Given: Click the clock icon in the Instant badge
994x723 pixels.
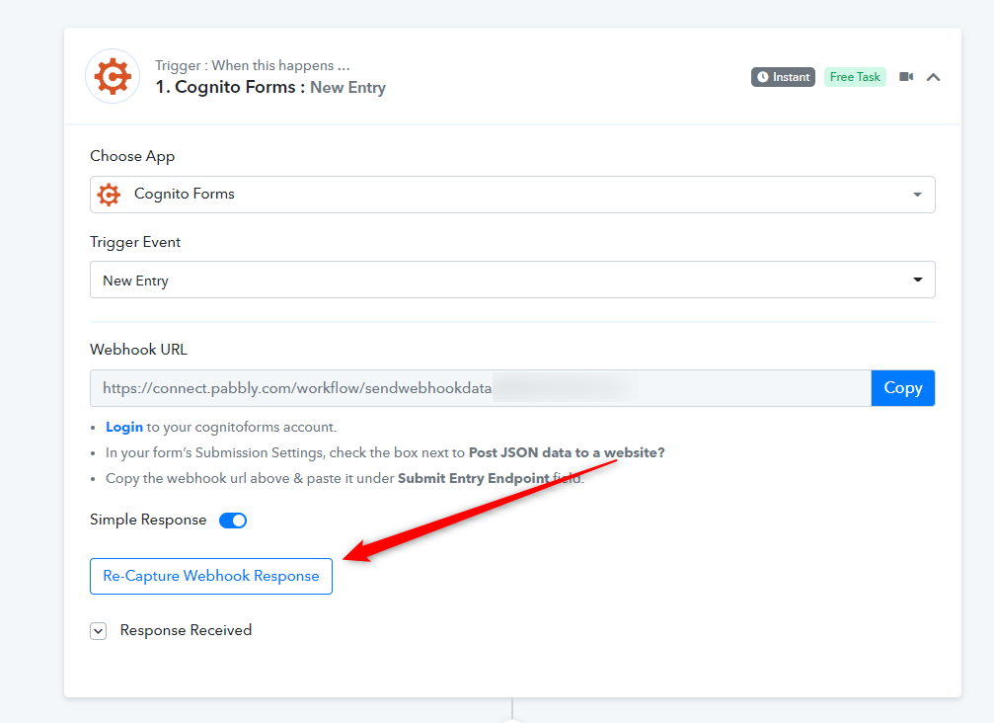Looking at the screenshot, I should (x=761, y=77).
